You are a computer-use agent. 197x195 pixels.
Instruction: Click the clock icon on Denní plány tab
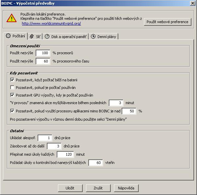pos(93,36)
